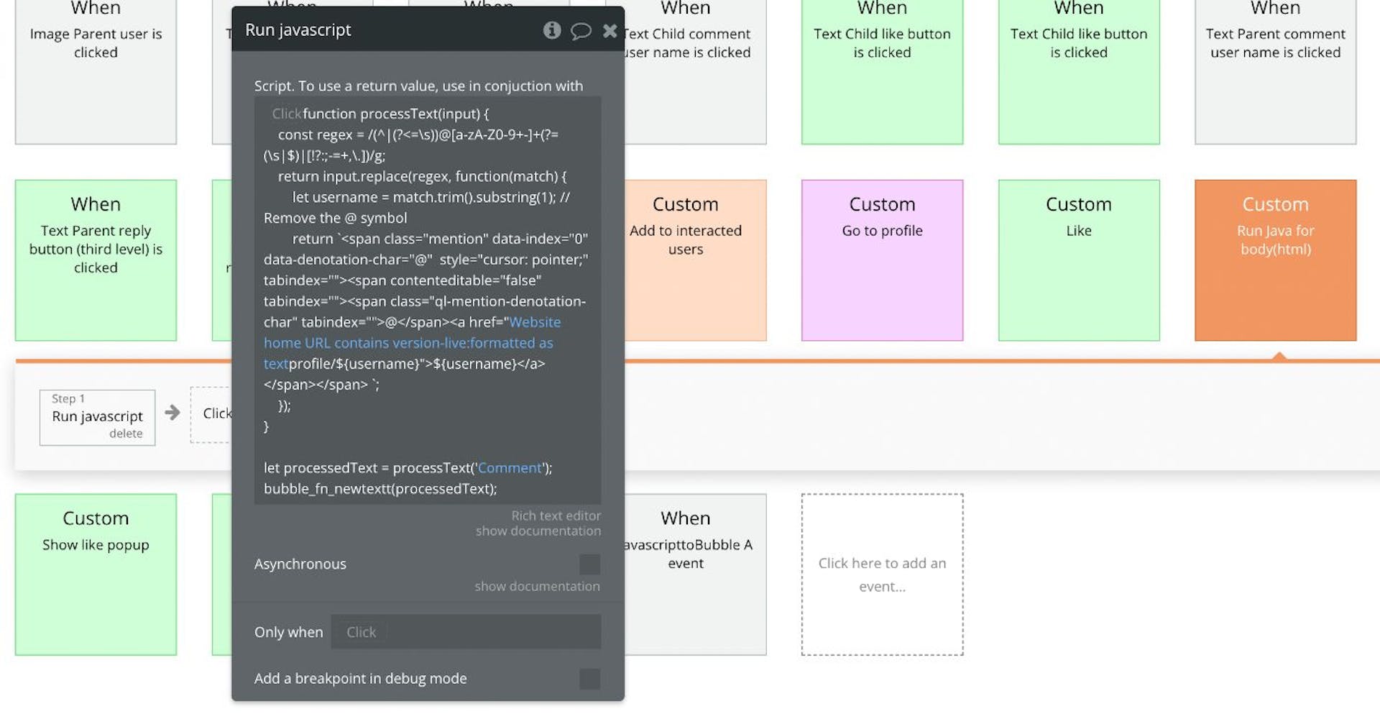The width and height of the screenshot is (1380, 714).
Task: Open the info tooltip on the Run javascript dialog
Action: [552, 30]
